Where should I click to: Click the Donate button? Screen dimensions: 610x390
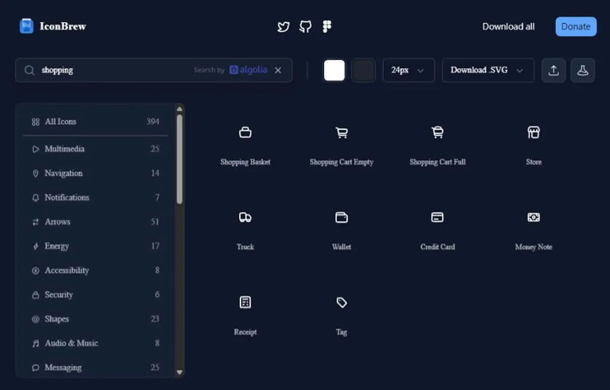[x=576, y=26]
